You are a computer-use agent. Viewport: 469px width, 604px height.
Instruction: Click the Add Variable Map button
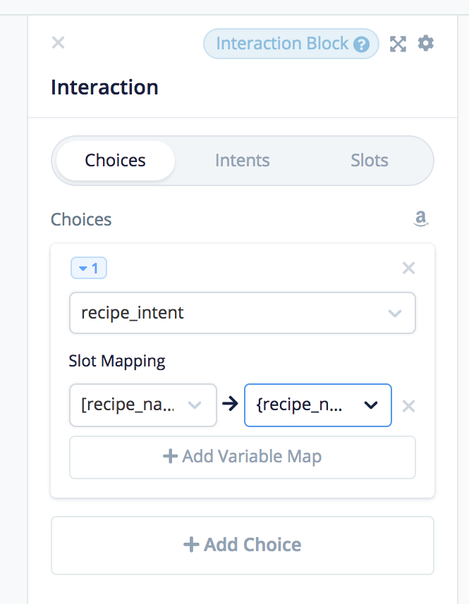pos(242,457)
